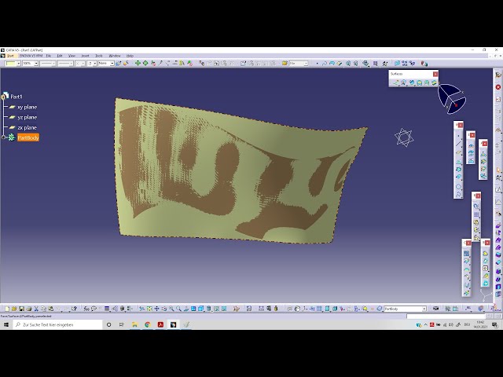Open the View menu
The image size is (503, 377).
[72, 56]
